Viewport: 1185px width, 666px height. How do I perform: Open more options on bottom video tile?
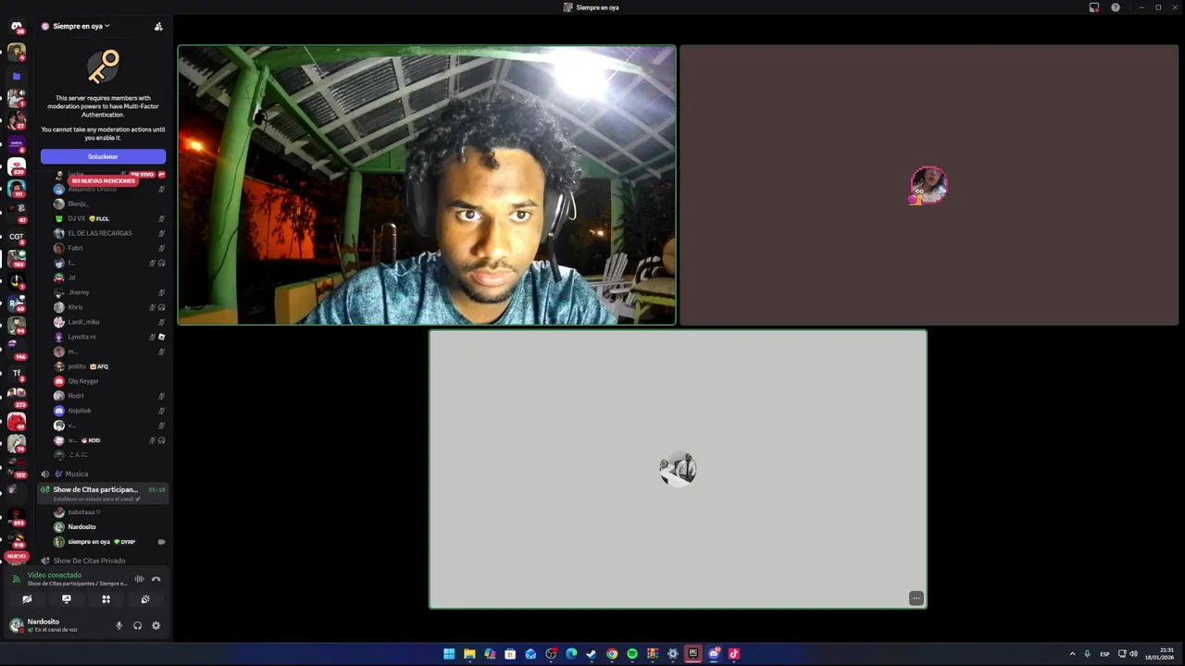pyautogui.click(x=916, y=598)
